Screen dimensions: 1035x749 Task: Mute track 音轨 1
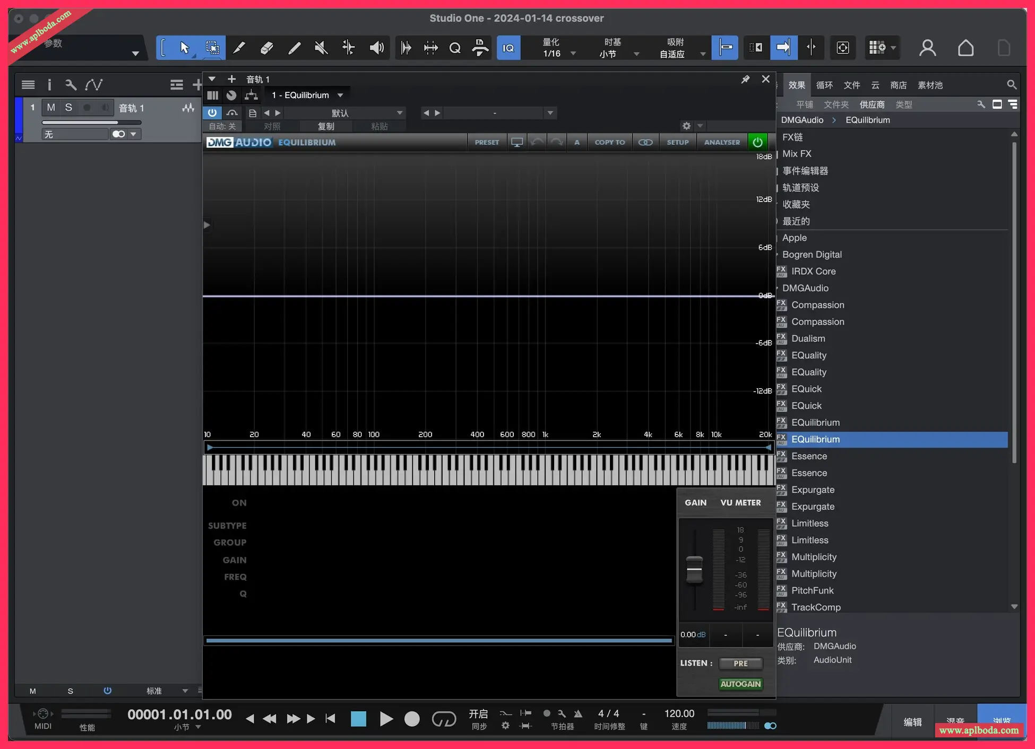point(51,108)
